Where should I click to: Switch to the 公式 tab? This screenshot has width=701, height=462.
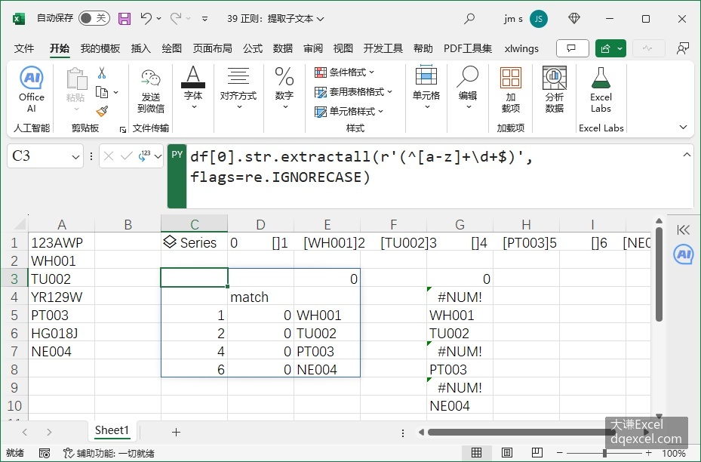coord(253,48)
